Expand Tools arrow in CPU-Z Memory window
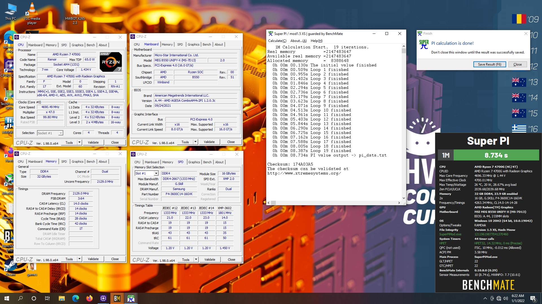 [x=79, y=259]
